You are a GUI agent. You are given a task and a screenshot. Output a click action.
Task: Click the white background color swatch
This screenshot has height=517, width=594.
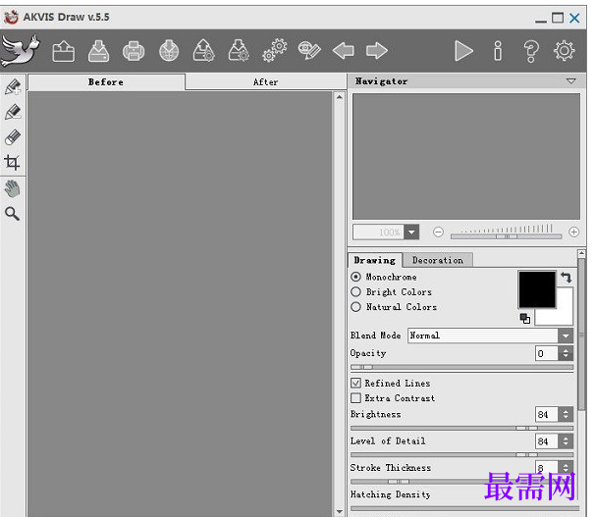coord(565,316)
